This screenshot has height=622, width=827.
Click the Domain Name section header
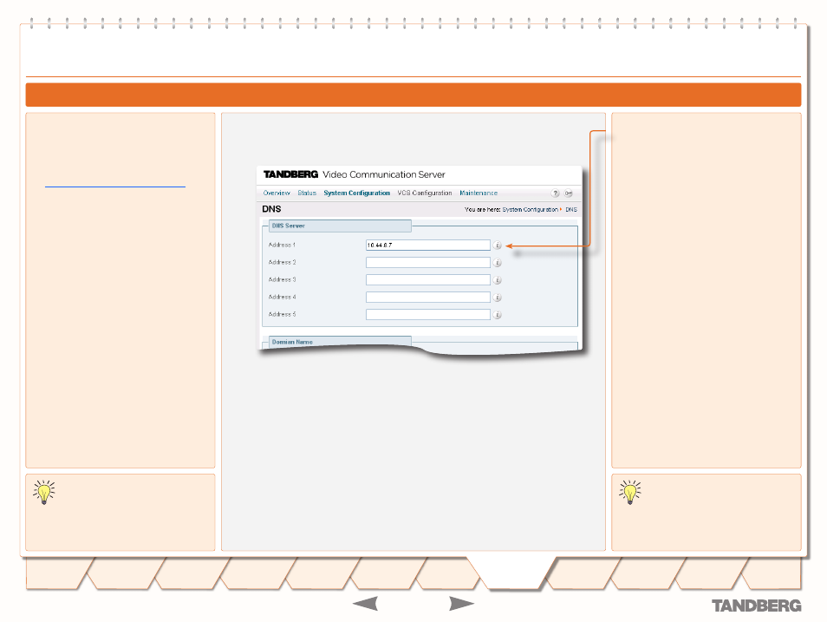pos(340,342)
